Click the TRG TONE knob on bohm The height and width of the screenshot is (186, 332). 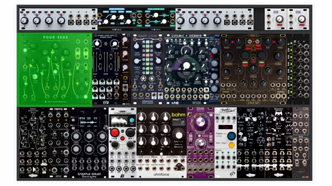tap(165, 141)
